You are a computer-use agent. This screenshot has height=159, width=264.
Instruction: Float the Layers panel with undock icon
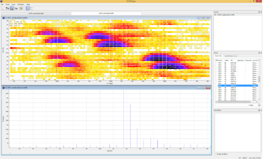(259, 12)
